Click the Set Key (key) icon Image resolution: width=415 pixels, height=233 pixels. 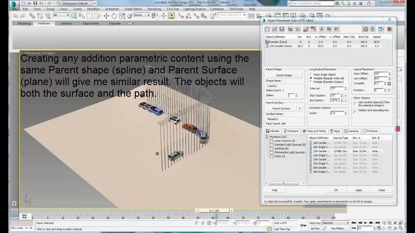pyautogui.click(x=303, y=225)
